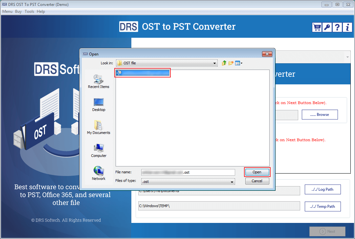The image size is (355, 239).
Task: Change the file view menu icon
Action: pyautogui.click(x=239, y=63)
